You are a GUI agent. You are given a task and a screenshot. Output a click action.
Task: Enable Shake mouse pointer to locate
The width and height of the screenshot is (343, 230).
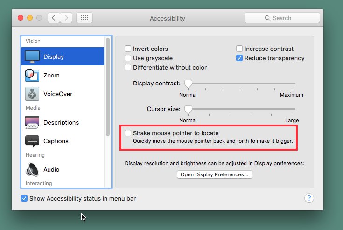tap(128, 133)
